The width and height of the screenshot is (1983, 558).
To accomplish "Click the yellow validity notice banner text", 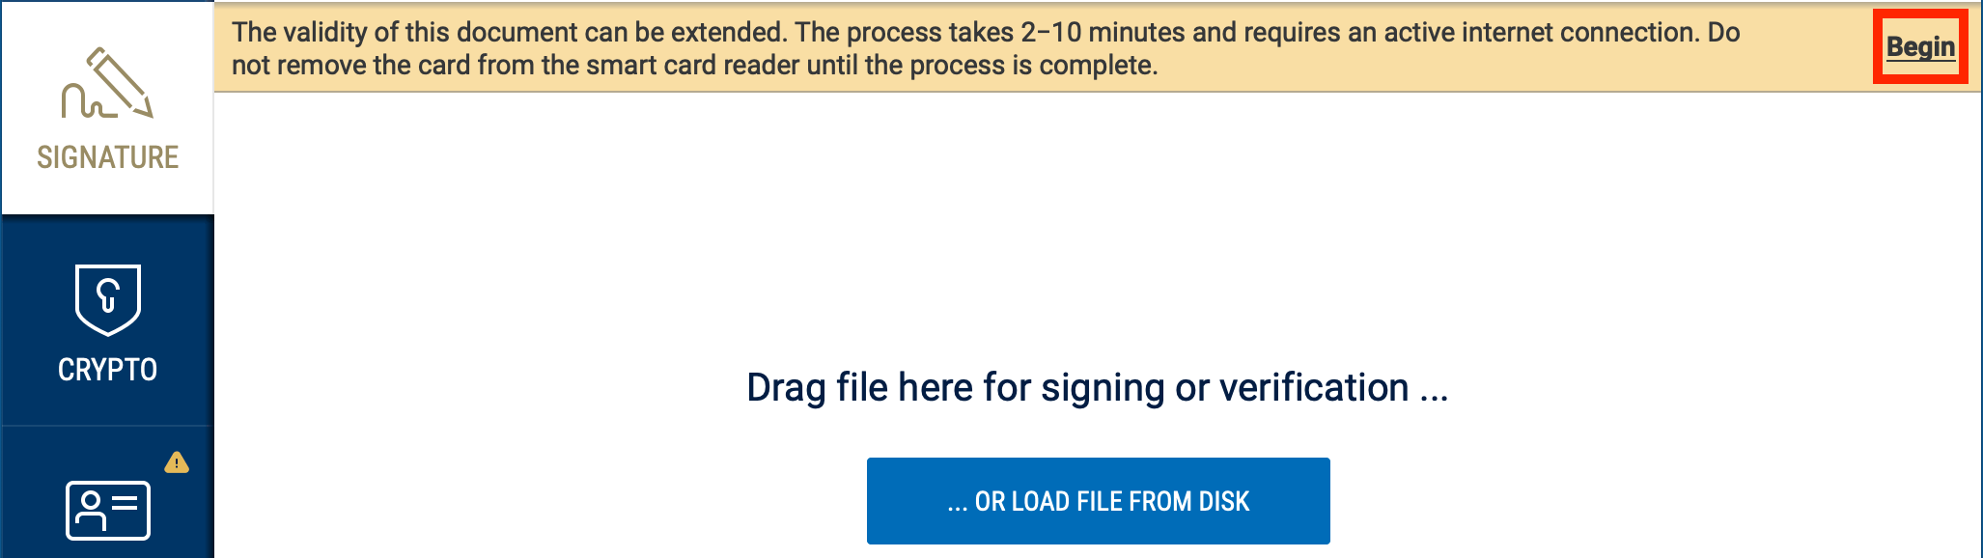I will click(x=986, y=48).
